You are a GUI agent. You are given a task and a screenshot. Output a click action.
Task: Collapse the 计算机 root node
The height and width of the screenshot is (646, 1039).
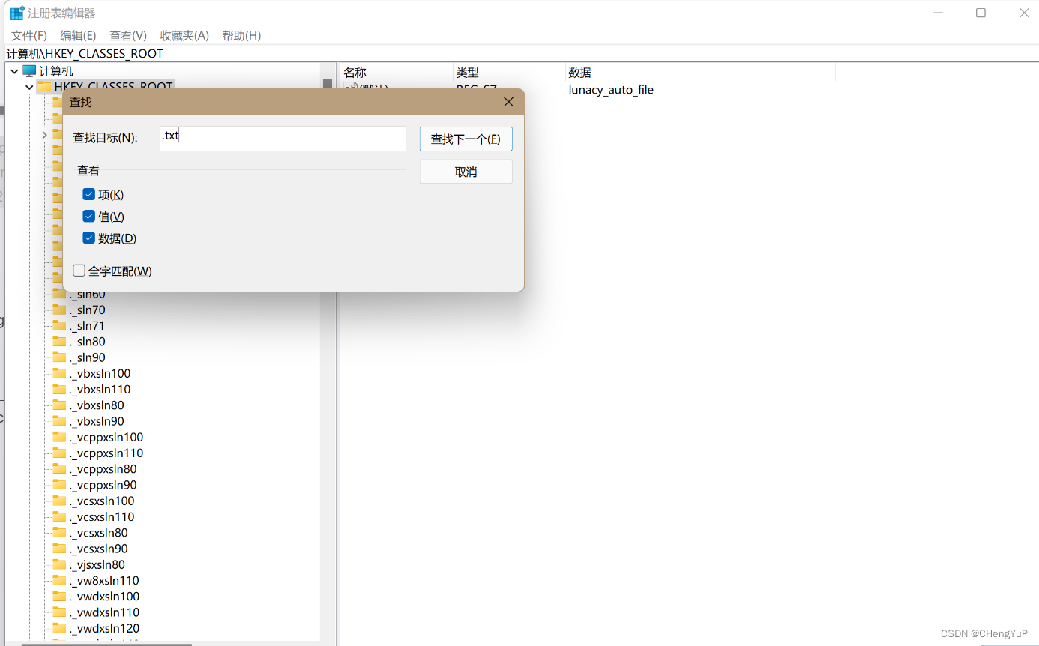[14, 71]
